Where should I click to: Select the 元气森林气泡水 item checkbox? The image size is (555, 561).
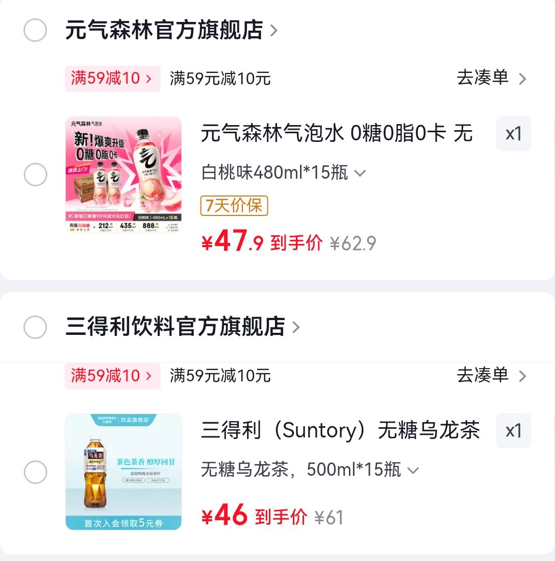35,175
